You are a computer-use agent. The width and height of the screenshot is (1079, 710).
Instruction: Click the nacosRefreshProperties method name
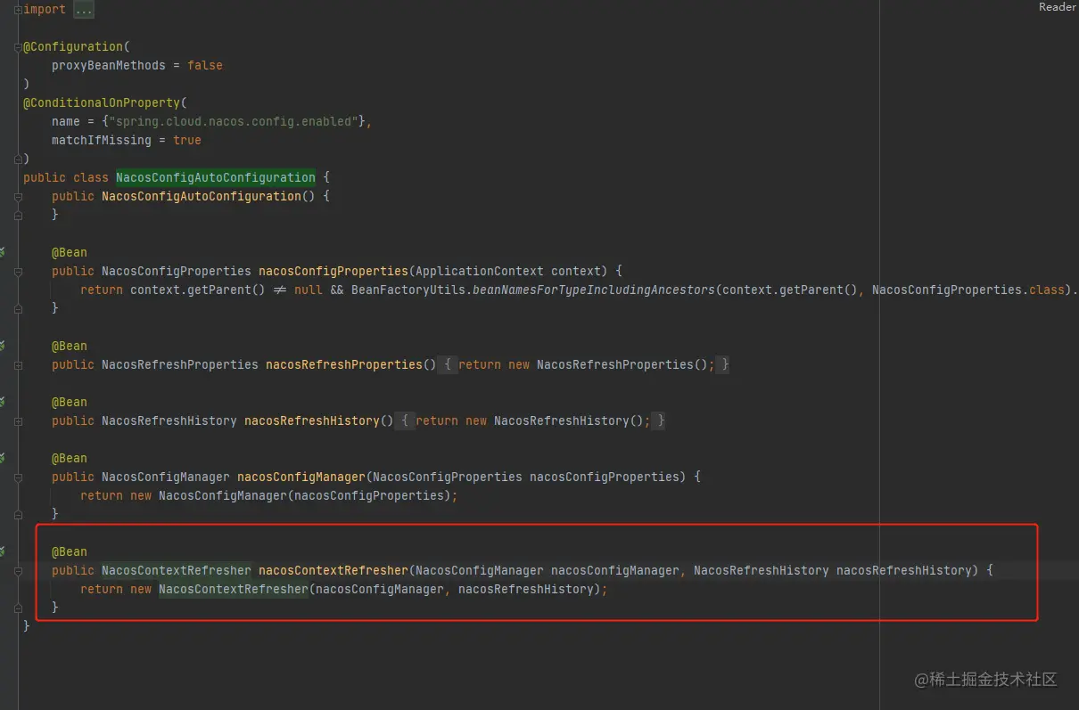coord(344,364)
